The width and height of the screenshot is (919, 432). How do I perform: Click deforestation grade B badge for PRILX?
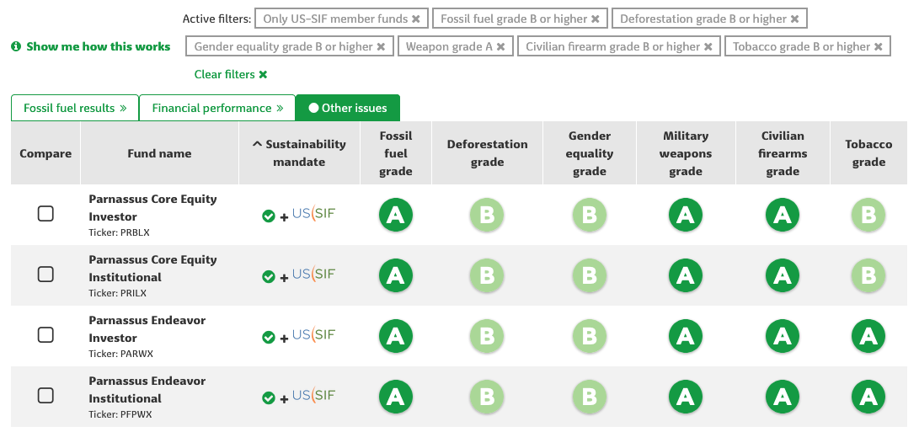(x=487, y=275)
